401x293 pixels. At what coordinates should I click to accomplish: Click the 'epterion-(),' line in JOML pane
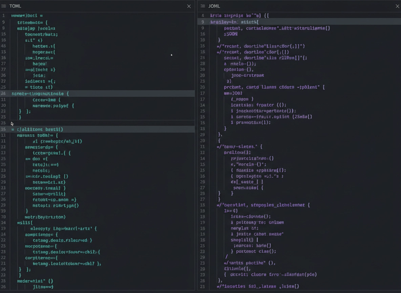[x=239, y=70]
